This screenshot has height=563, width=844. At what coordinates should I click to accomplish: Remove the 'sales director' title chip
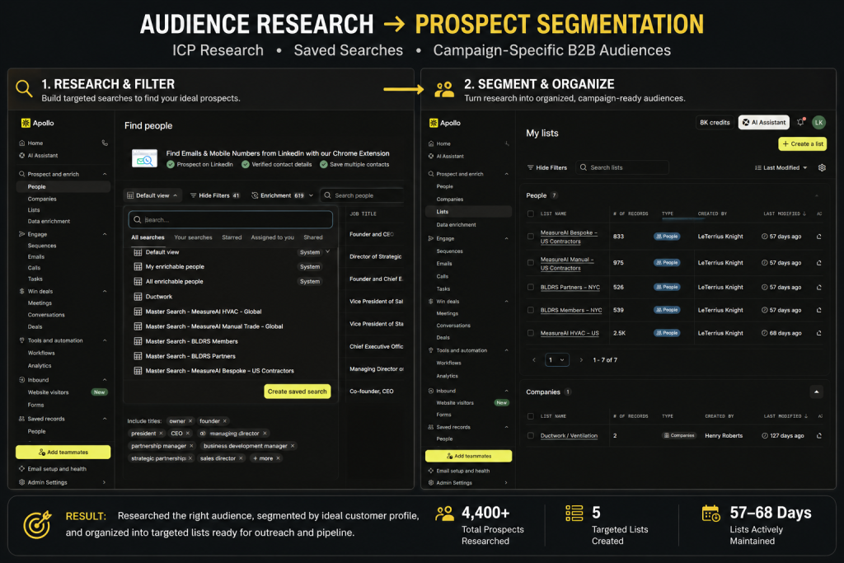click(x=241, y=458)
